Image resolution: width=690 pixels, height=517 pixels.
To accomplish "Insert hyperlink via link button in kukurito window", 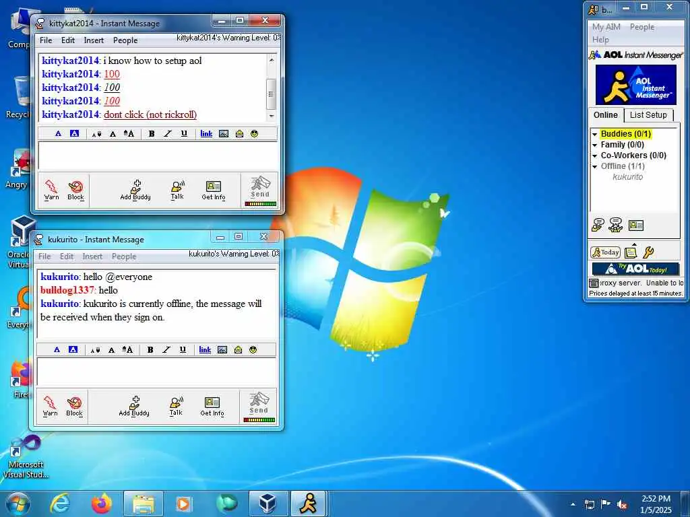I will (x=205, y=350).
